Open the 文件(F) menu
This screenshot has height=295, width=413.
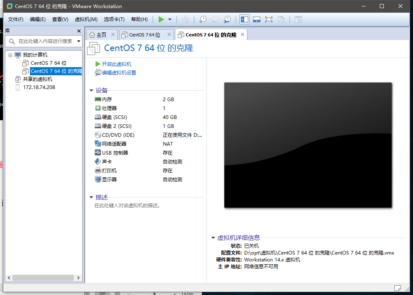[x=15, y=19]
